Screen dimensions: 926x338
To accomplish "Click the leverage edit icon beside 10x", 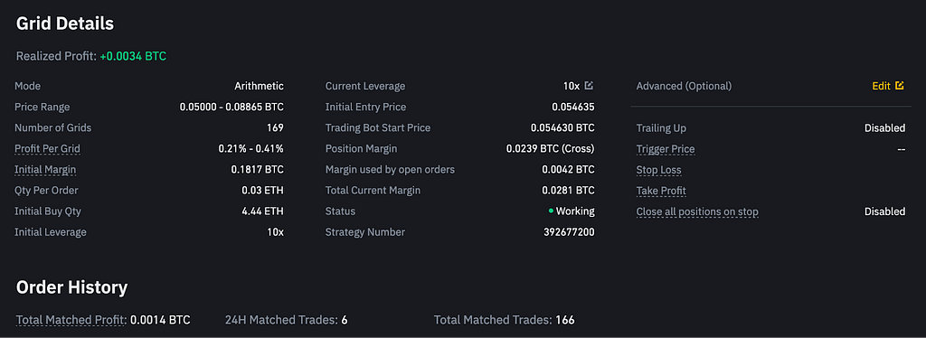I will click(x=589, y=86).
